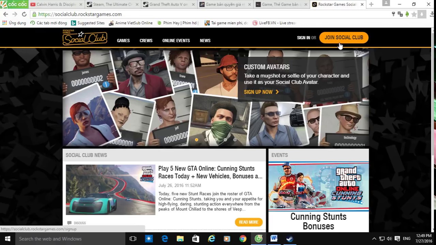Open File Explorer from the taskbar
This screenshot has height=245, width=436.
180,239
